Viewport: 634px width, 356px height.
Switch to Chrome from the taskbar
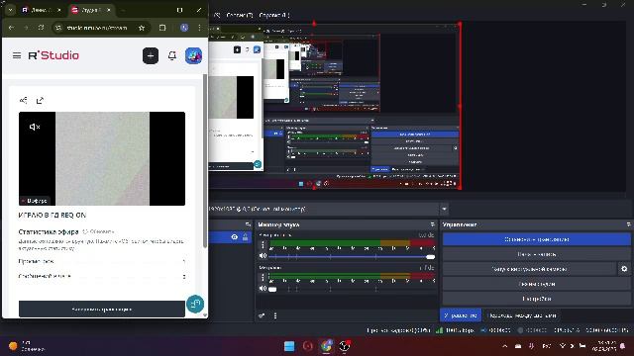click(x=326, y=346)
